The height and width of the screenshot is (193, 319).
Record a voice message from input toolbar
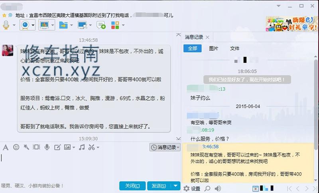(x=47, y=147)
